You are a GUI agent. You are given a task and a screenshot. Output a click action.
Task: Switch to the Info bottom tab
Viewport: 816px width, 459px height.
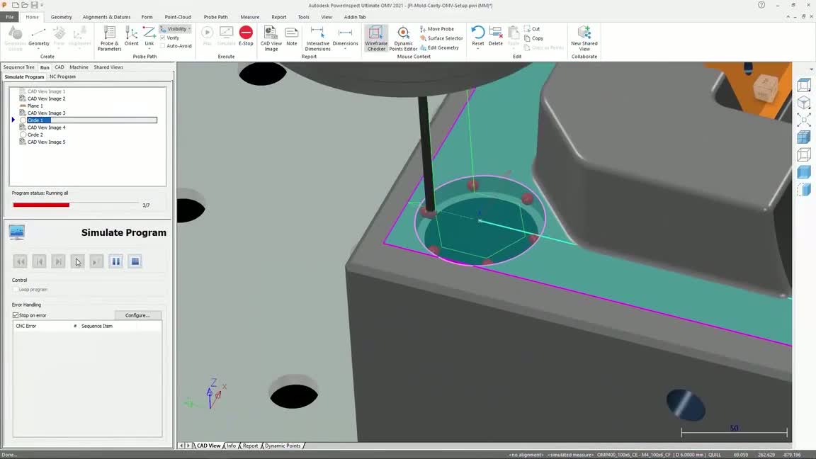[x=231, y=446]
